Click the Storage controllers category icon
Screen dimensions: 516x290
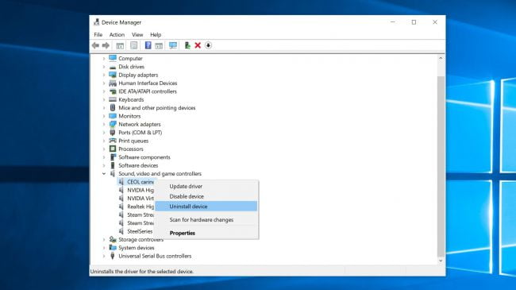(113, 239)
